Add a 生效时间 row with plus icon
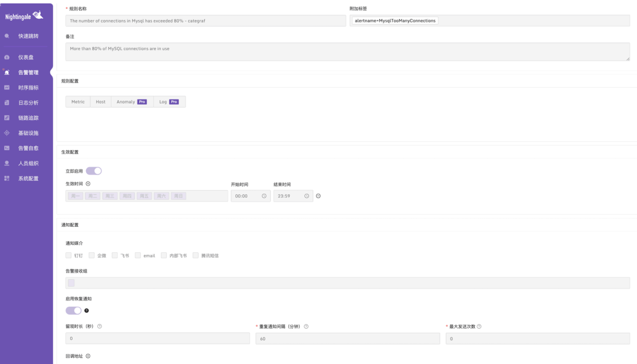 pos(88,184)
